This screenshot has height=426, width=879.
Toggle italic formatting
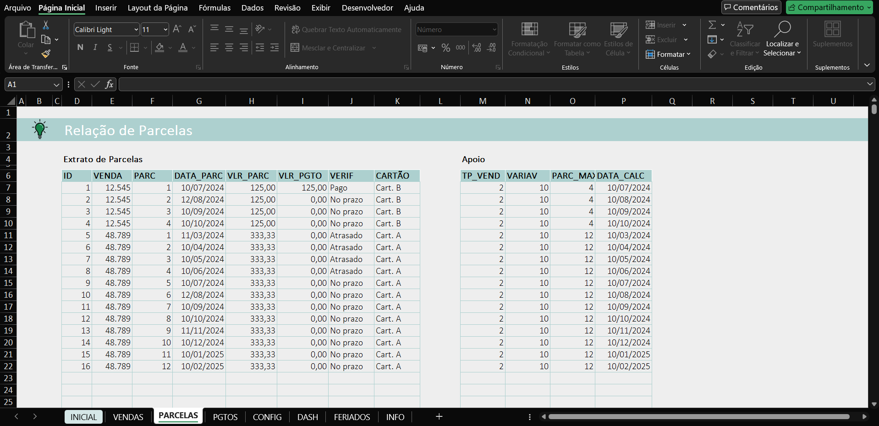95,47
